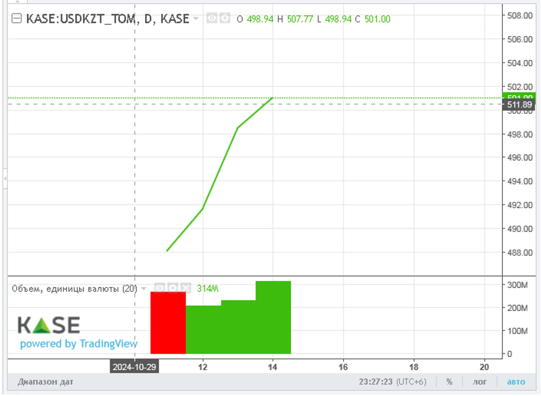541x396 pixels.
Task: Click the KASE logo
Action: point(49,325)
